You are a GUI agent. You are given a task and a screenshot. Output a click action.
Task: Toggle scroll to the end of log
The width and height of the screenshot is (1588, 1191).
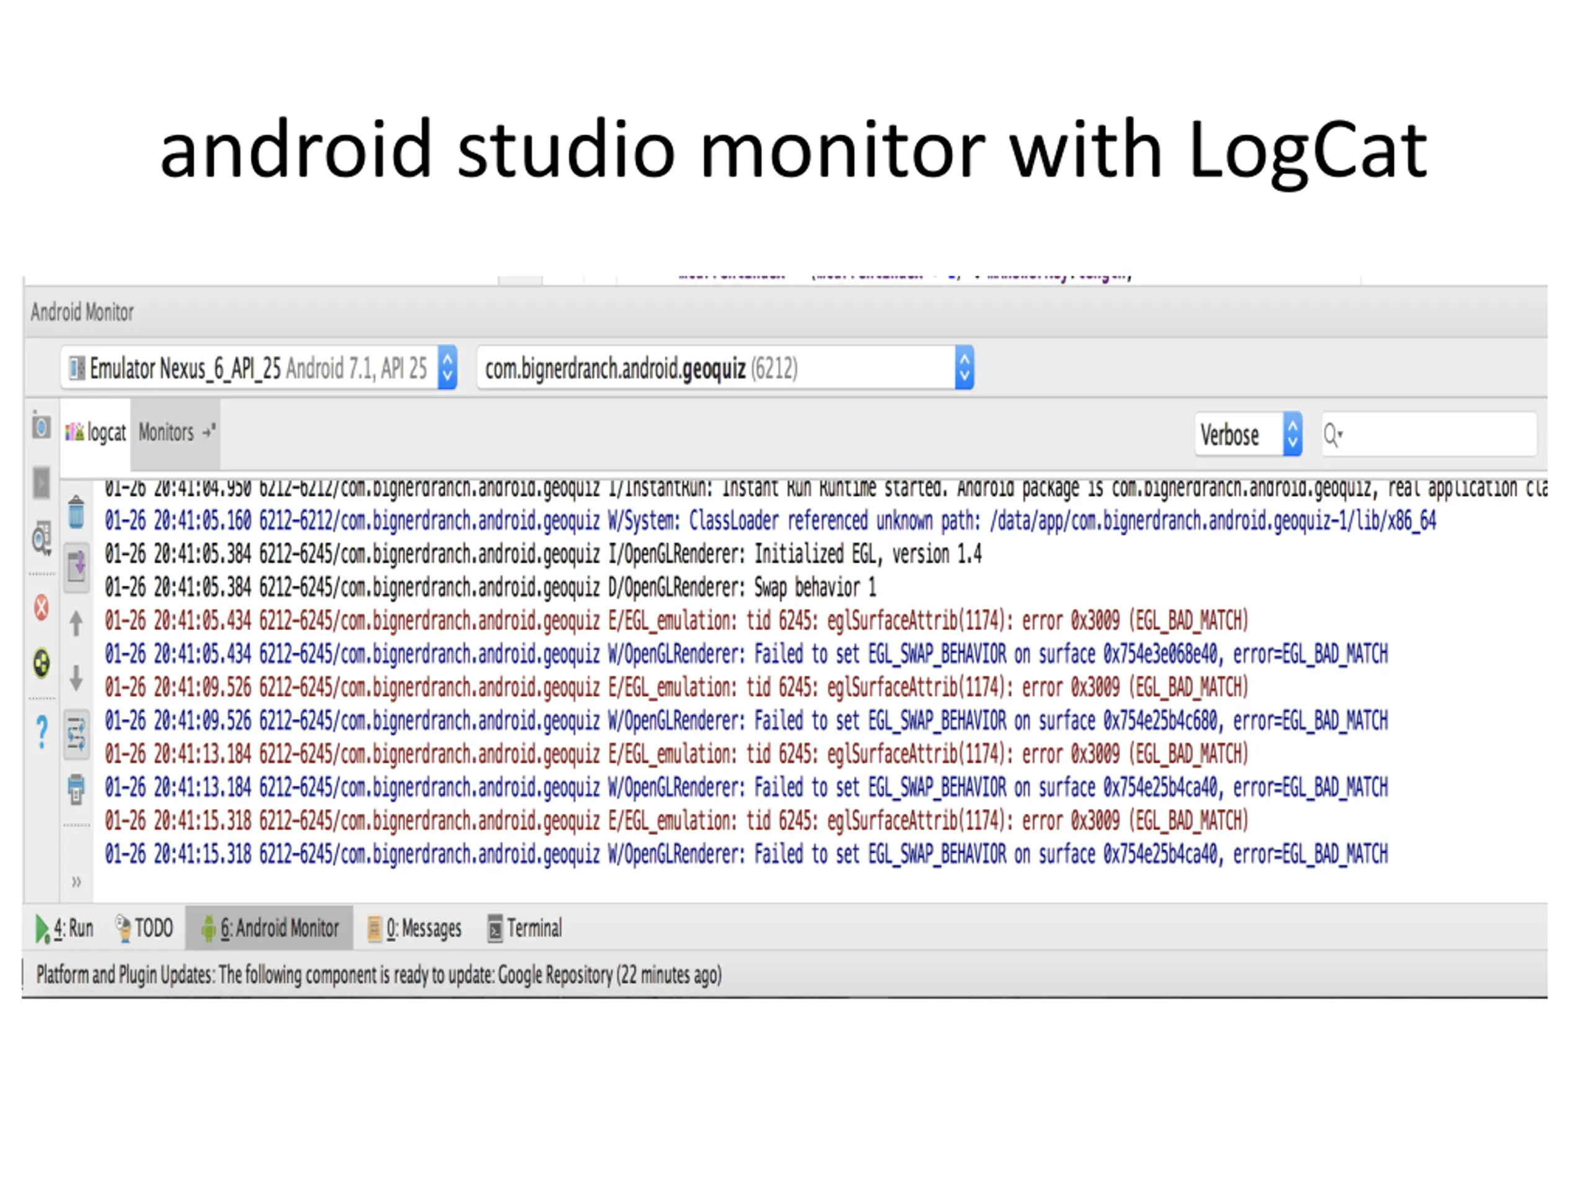[77, 566]
